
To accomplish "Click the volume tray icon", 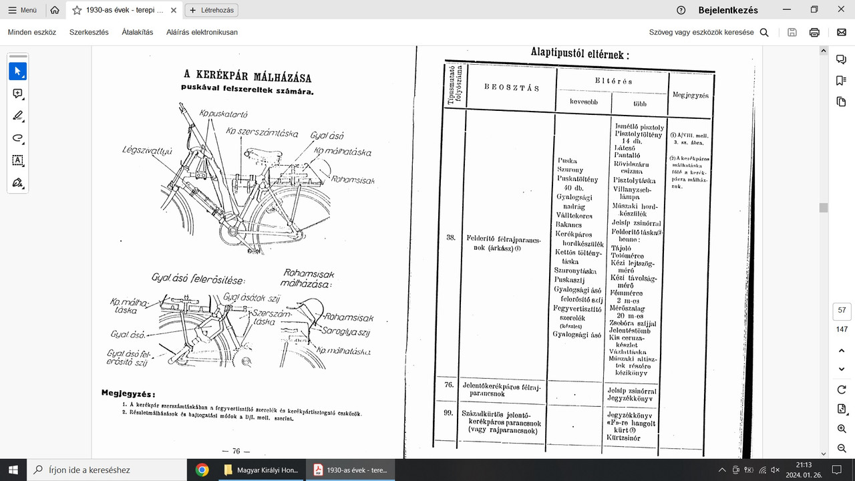I will pos(776,470).
